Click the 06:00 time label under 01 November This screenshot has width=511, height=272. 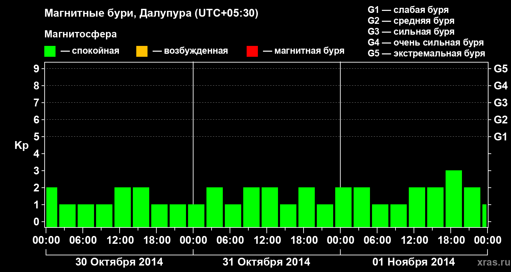[378, 240]
